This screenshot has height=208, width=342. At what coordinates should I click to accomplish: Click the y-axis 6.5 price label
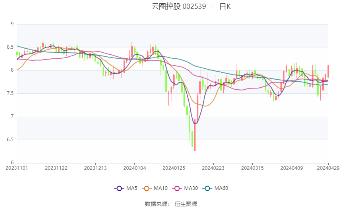pos(10,140)
